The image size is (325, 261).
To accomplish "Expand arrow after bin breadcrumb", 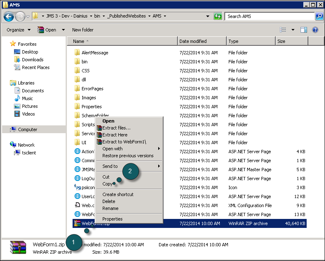I will tap(104, 16).
